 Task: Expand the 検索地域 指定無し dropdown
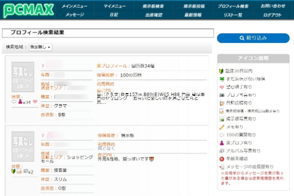(41, 47)
